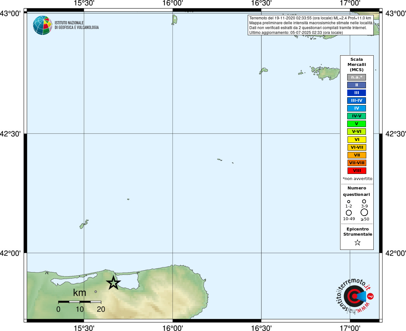Image resolution: width=406 pixels, height=331 pixels.
Task: Click the bottom axis label 16°00'
Action: tap(172, 328)
